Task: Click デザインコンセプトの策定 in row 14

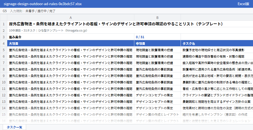Action: (x=157, y=108)
